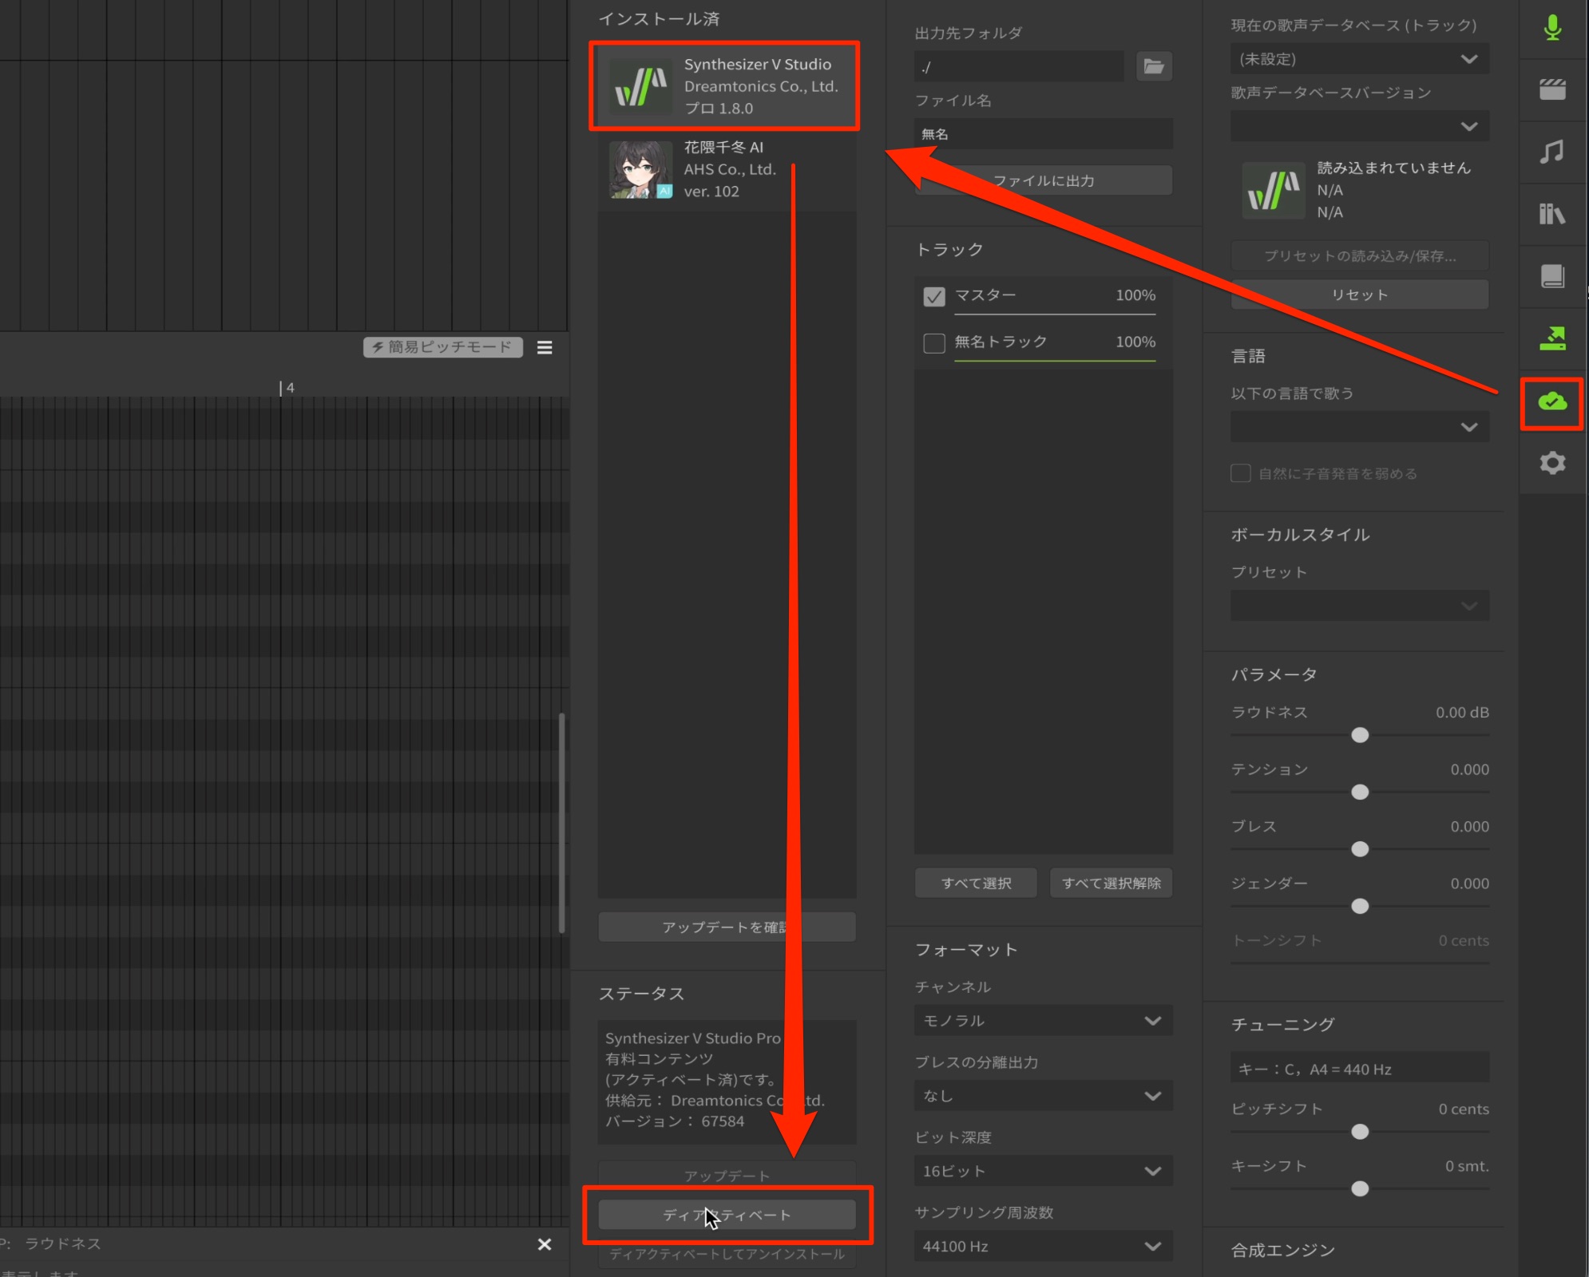Viewport: 1589px width, 1277px height.
Task: Open the music note panel
Action: pyautogui.click(x=1551, y=152)
